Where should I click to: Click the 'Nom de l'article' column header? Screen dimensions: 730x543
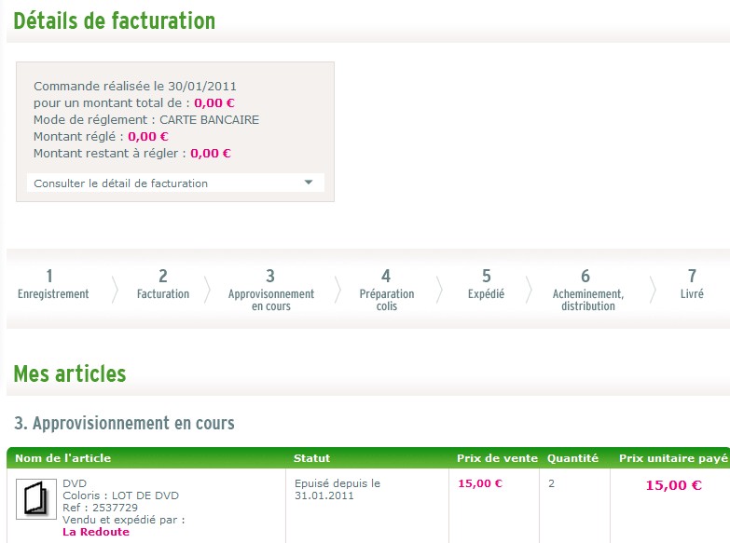[58, 458]
